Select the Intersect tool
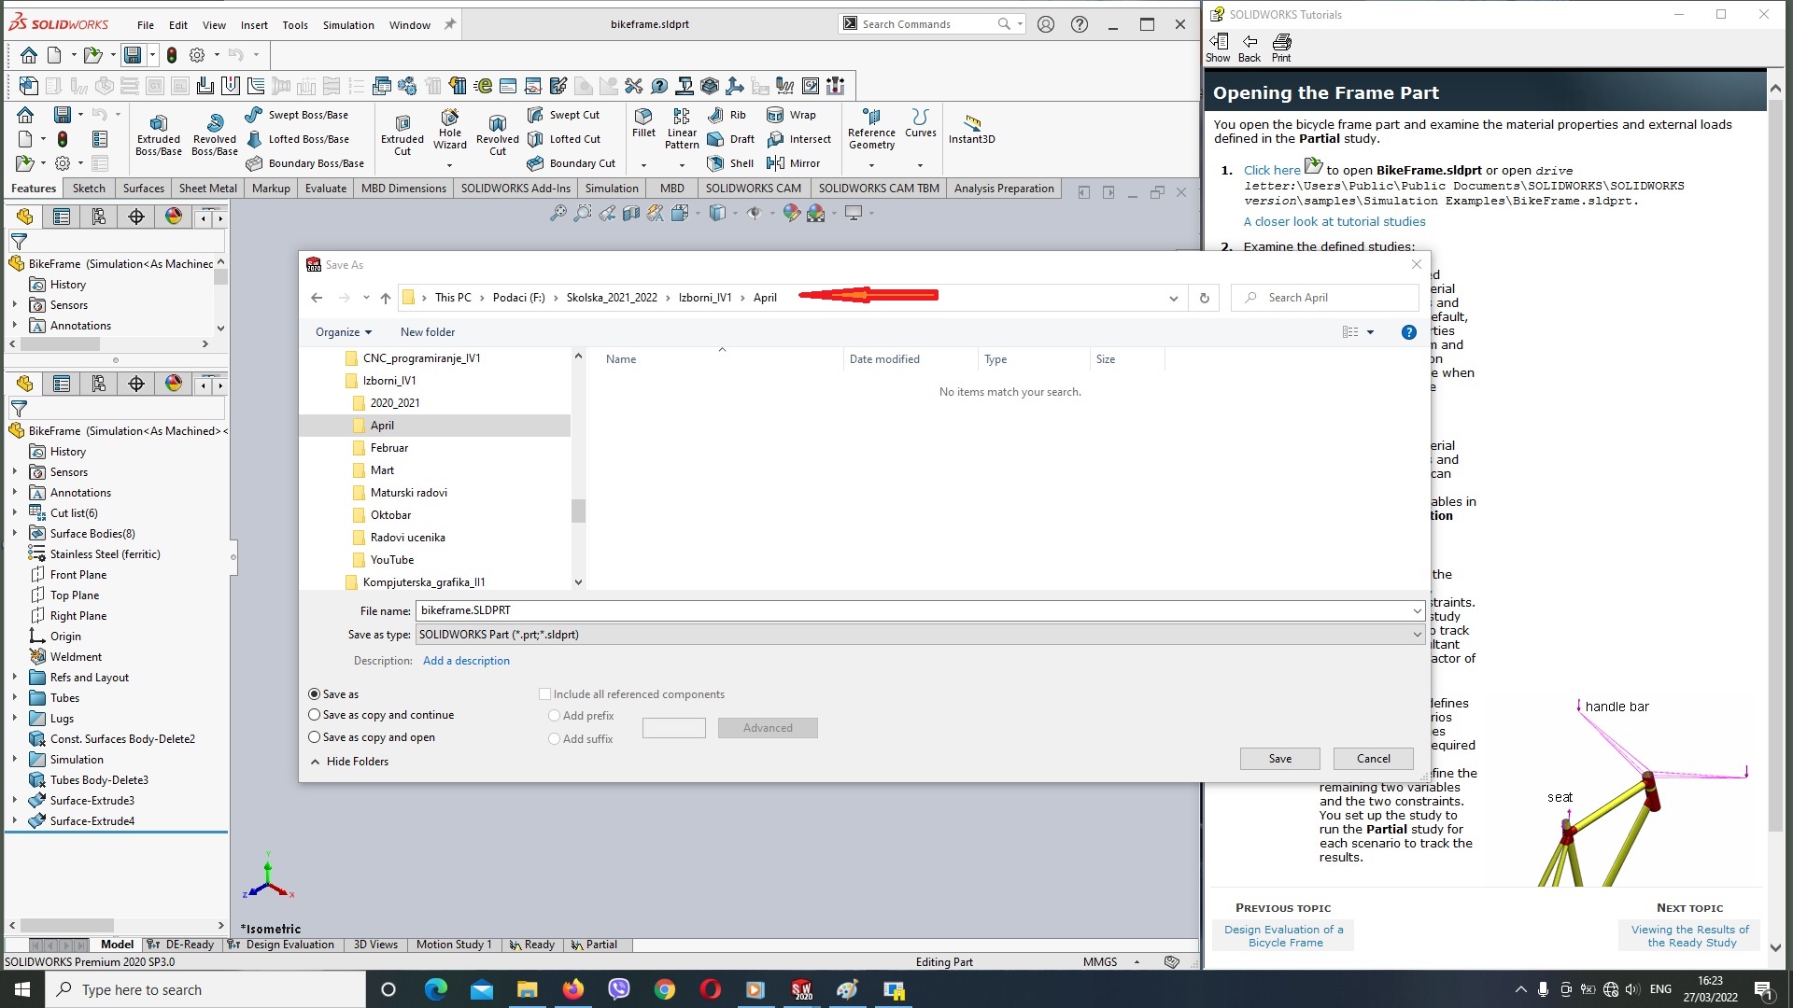Image resolution: width=1793 pixels, height=1008 pixels. (x=799, y=139)
